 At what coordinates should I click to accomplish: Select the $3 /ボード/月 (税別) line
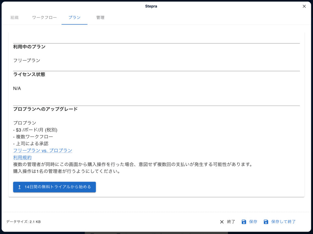[35, 130]
